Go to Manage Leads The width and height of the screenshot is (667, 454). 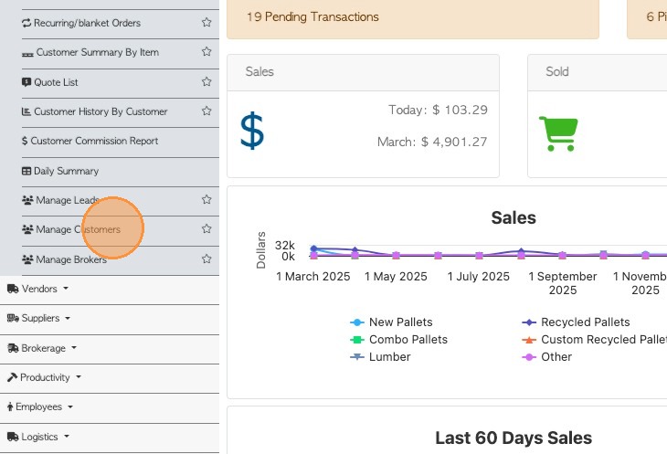pyautogui.click(x=68, y=200)
